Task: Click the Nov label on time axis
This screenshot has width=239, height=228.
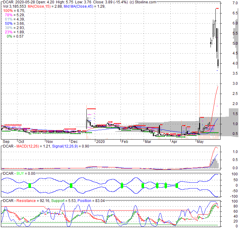Action: (50, 142)
